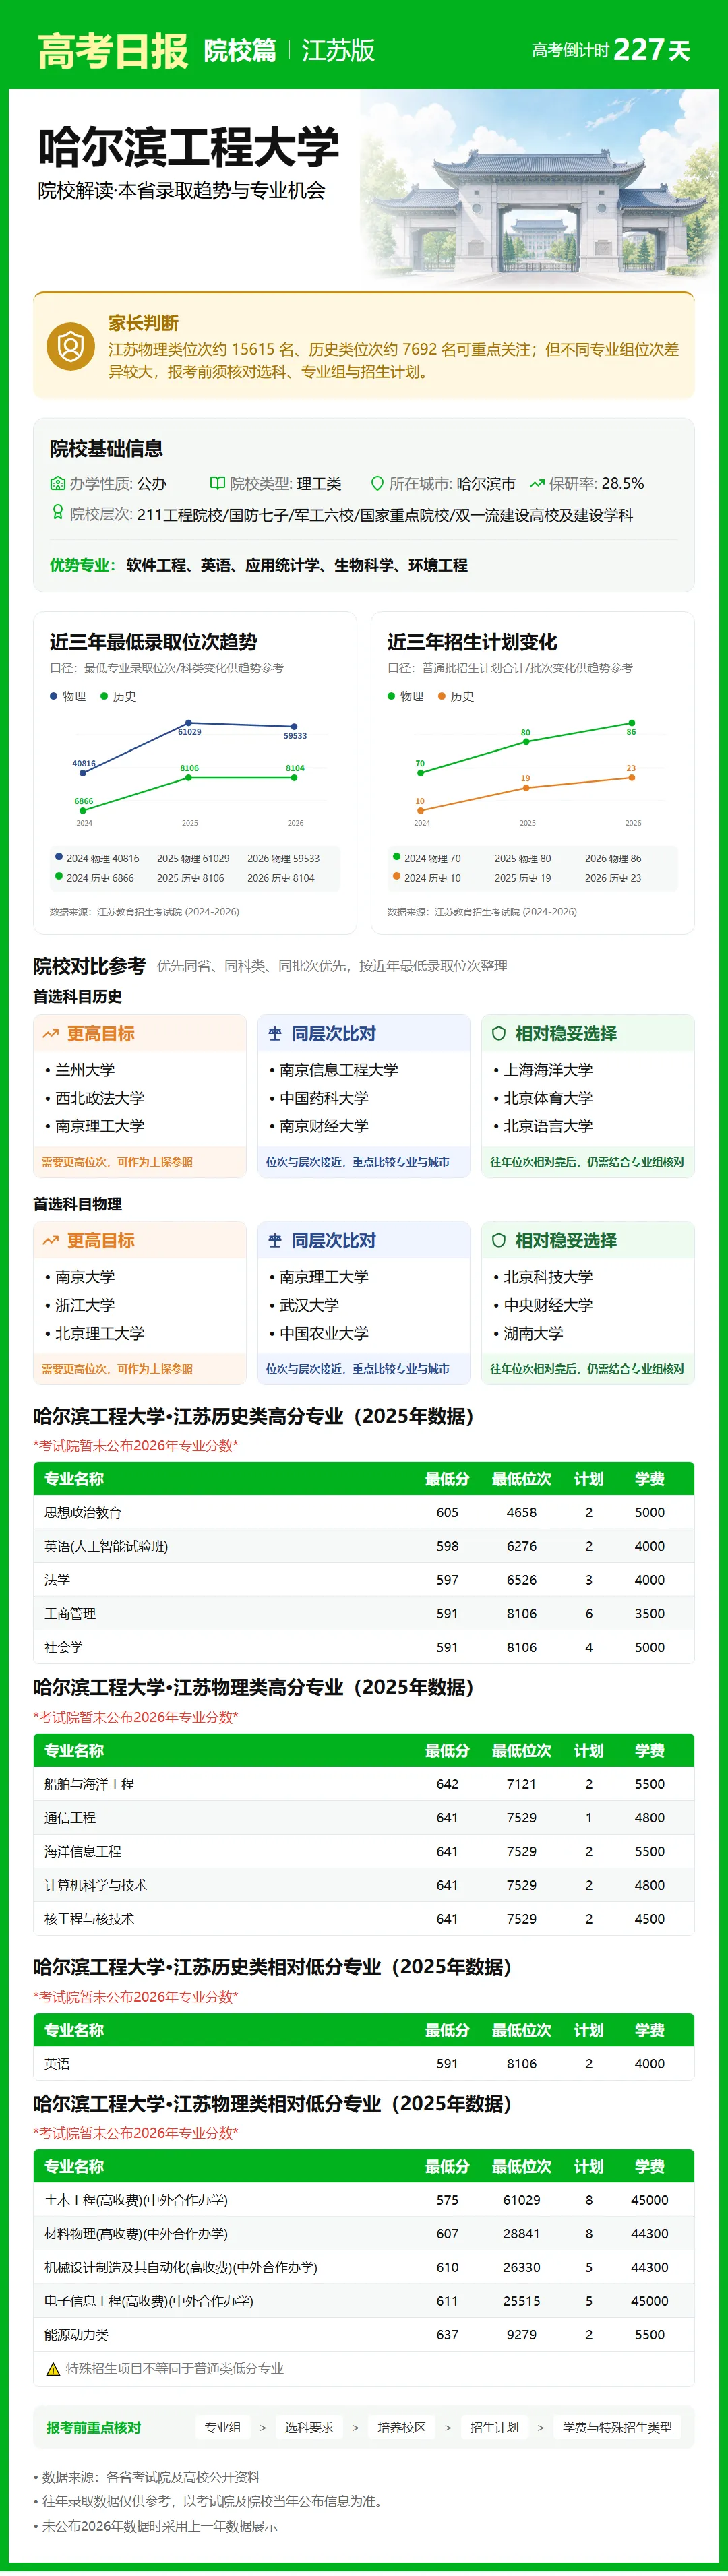This screenshot has height=2576, width=728.
Task: Click the medal icon before 院校层次
Action: tap(57, 513)
